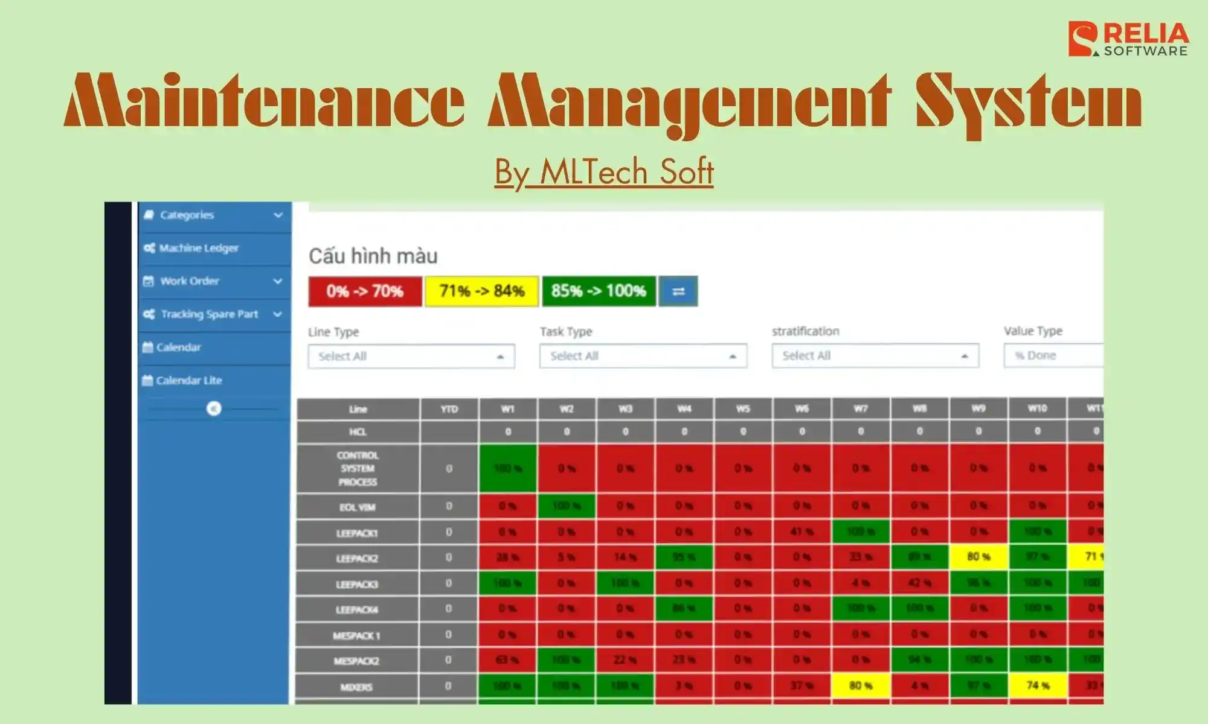Click the YTD column header
Image resolution: width=1208 pixels, height=724 pixels.
pyautogui.click(x=449, y=409)
